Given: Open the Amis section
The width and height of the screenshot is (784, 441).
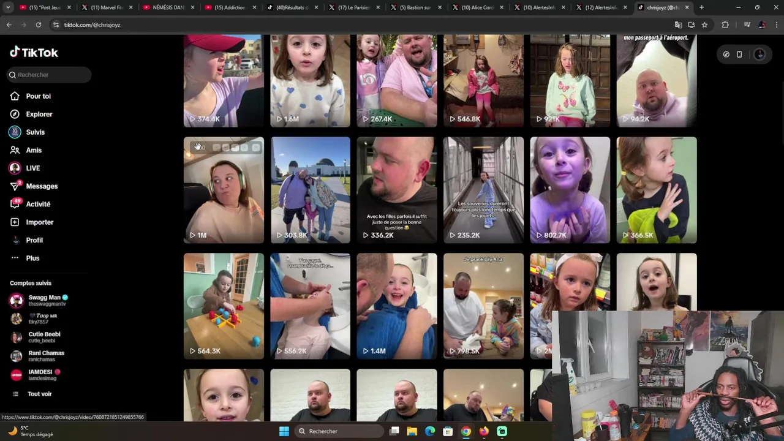Looking at the screenshot, I should (x=26, y=150).
